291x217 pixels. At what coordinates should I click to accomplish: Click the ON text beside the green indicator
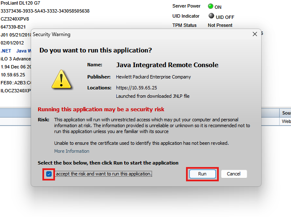[x=218, y=7]
